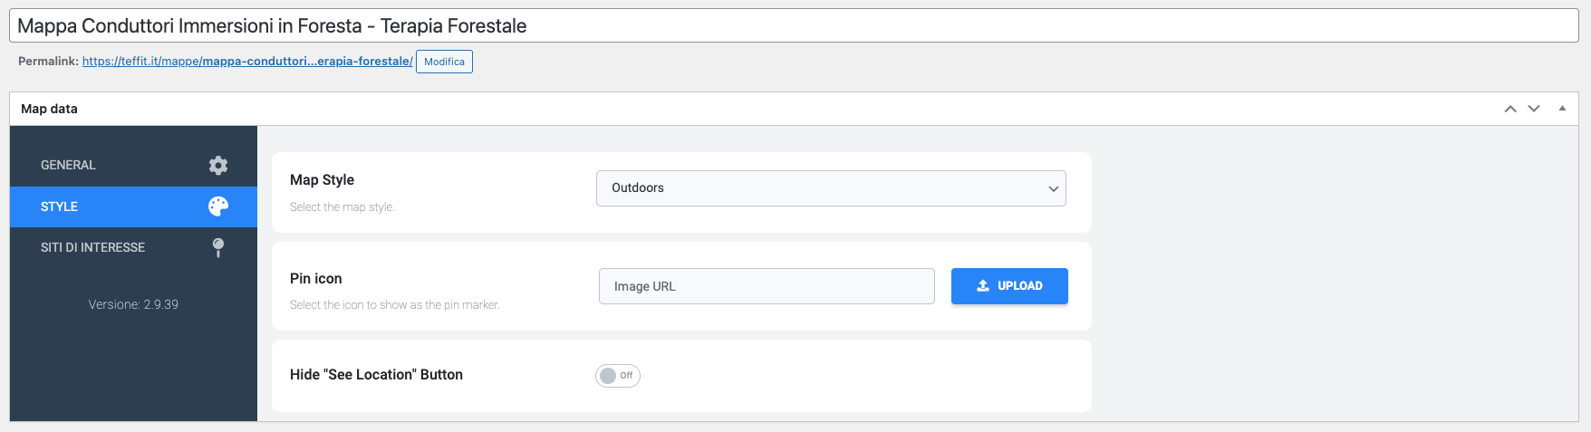Click into the Image URL field

[766, 286]
